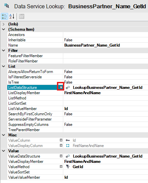Click the marker icon next to ValueDisplayColumn
Viewport: 148px width, 183px height.
(x=61, y=145)
